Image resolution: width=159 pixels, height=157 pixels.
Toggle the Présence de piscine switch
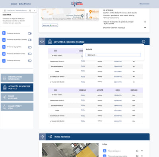click(x=30, y=33)
